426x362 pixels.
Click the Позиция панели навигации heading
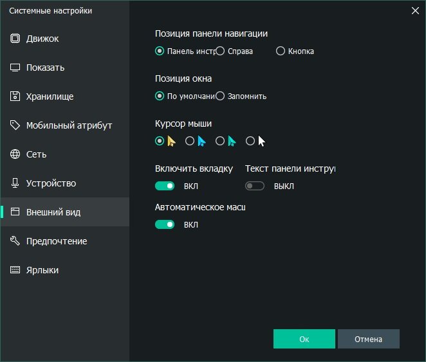tap(211, 33)
